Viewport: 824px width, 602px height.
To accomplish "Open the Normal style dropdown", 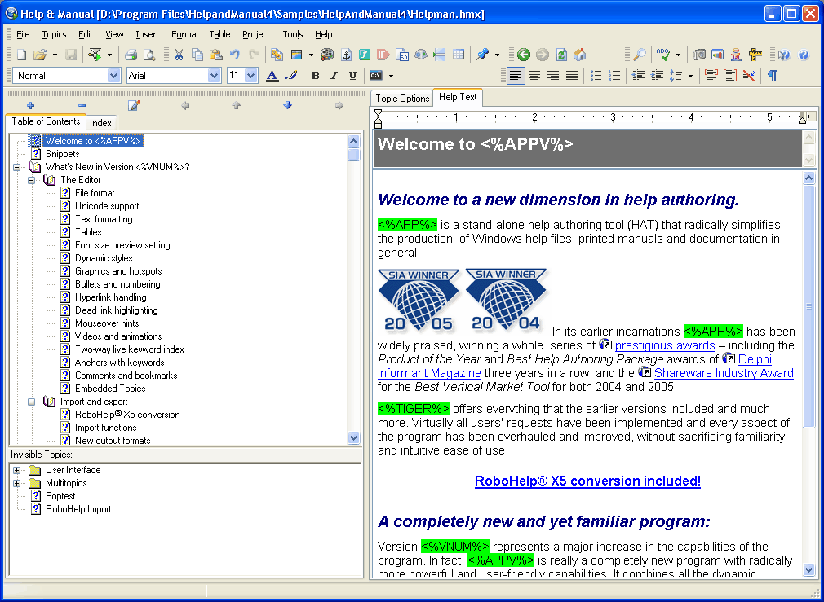I will (113, 76).
